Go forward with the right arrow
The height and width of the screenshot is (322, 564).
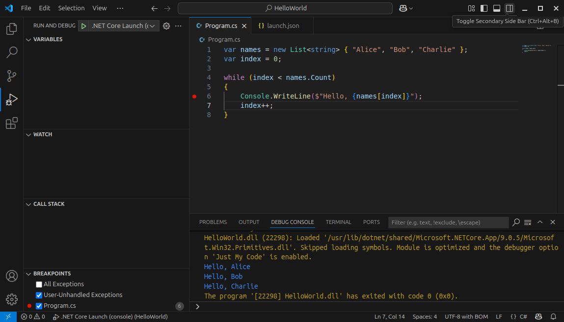click(x=167, y=8)
